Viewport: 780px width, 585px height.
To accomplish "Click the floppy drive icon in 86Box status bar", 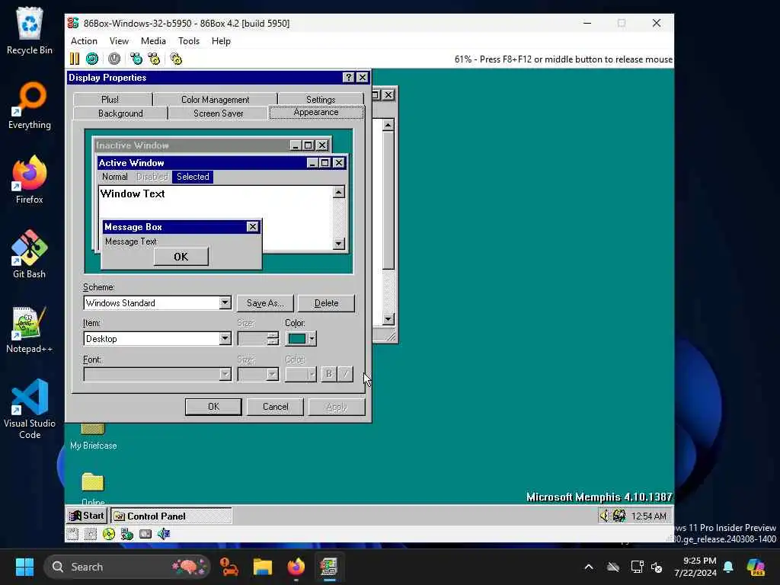I will 72,534.
